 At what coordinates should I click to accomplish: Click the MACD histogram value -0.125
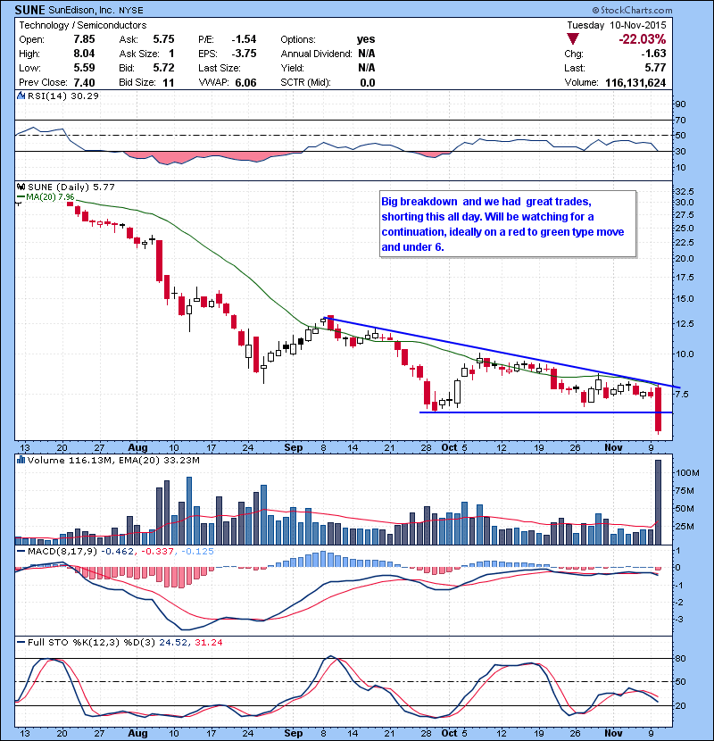197,551
